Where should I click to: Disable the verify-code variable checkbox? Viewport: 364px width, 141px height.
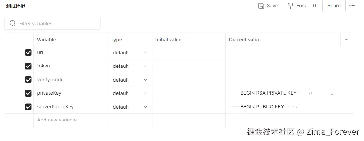28,80
